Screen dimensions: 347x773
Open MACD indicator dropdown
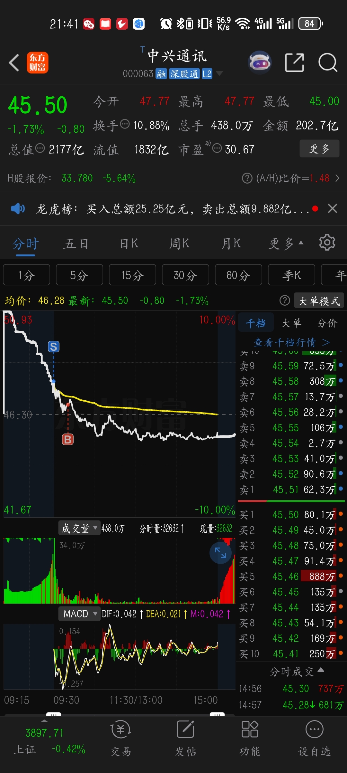point(79,614)
